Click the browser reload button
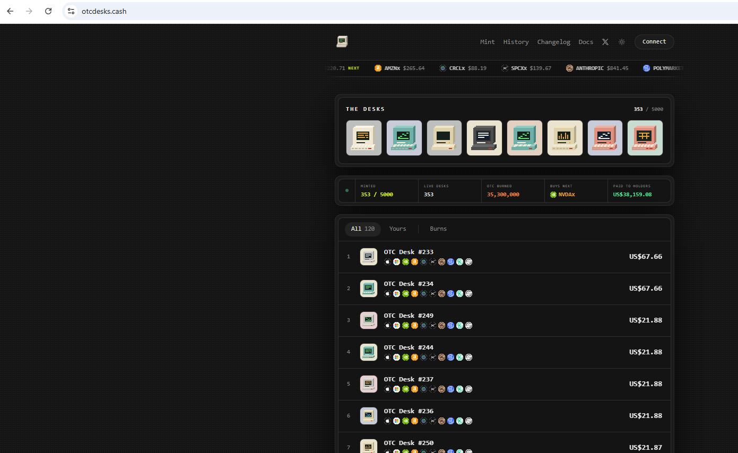 tap(48, 11)
